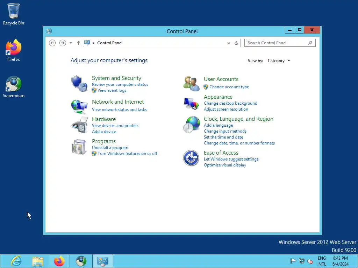Open the Appearance category heading
Viewport: 358px width, 268px height.
point(218,97)
